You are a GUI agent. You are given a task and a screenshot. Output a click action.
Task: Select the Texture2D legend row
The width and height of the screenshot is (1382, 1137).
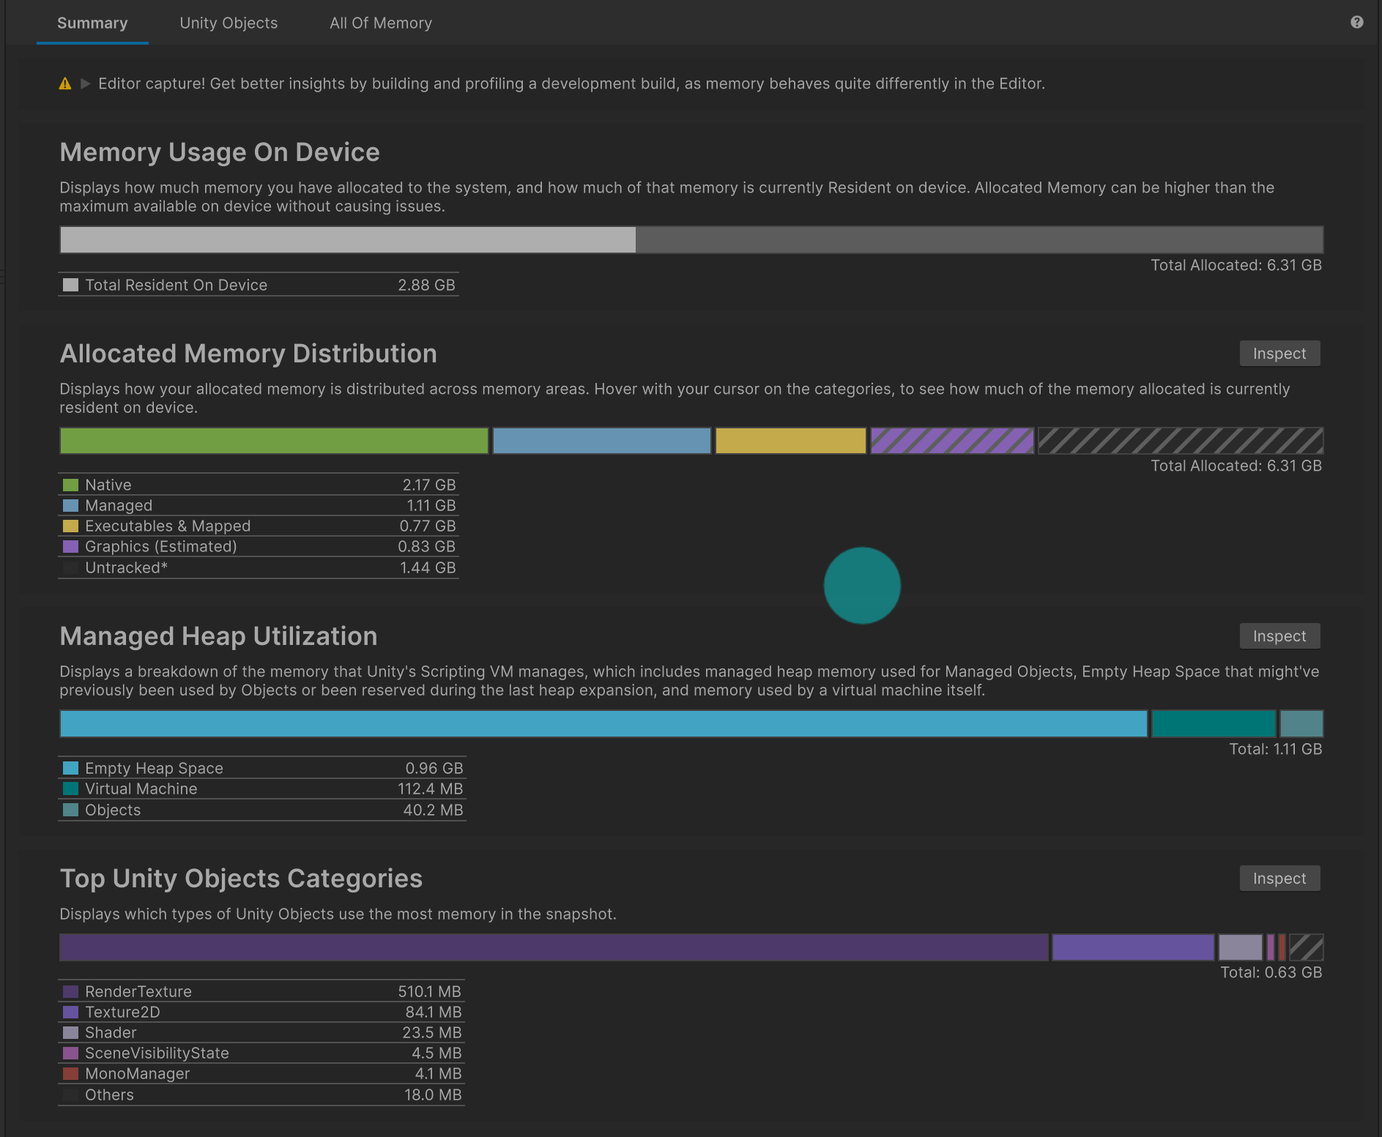tap(261, 1012)
